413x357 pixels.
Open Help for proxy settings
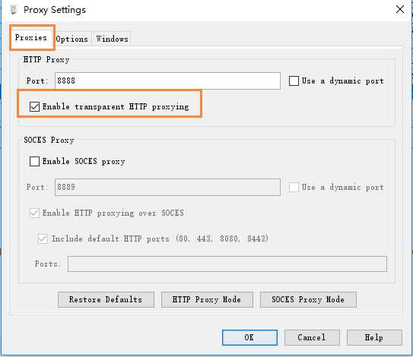tap(374, 337)
